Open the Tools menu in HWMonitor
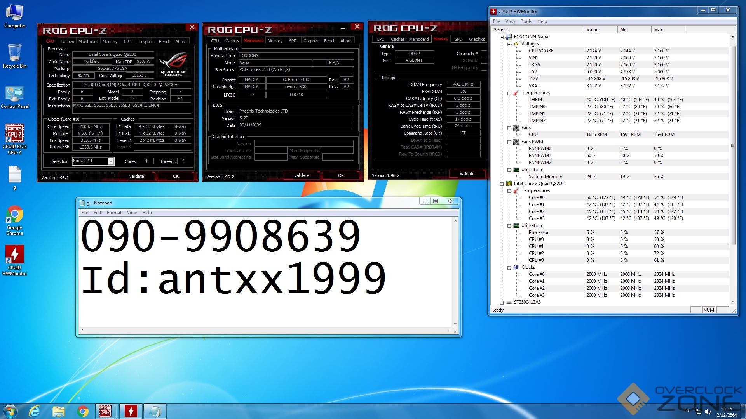Screen dimensions: 746x419 [x=526, y=21]
